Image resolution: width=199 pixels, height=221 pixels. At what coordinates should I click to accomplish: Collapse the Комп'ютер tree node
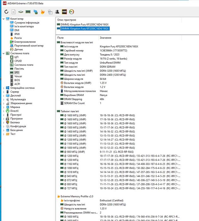tap(3, 19)
